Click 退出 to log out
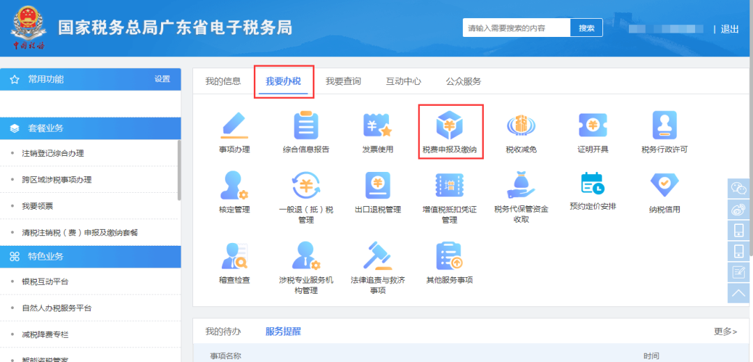 [729, 29]
